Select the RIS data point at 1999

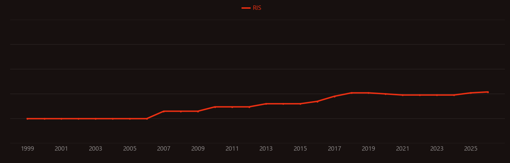click(x=27, y=119)
